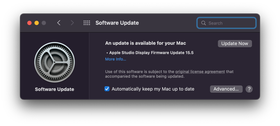The width and height of the screenshot is (280, 126).
Task: Close the Software Update window
Action: (x=29, y=23)
